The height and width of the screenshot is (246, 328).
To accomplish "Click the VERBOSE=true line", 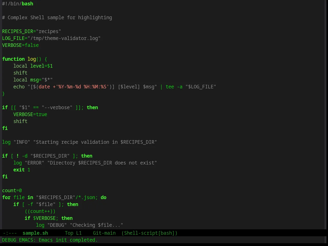I will click(30, 114).
